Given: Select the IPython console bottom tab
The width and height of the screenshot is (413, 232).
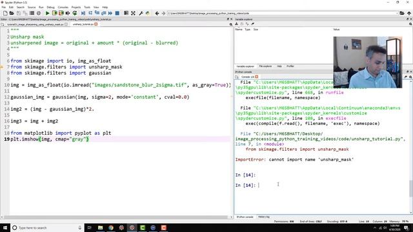Looking at the screenshot, I should click(x=245, y=217).
